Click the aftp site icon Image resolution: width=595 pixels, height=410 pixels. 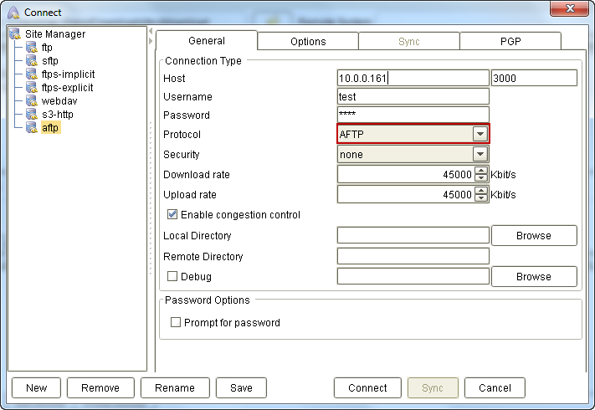(x=33, y=128)
